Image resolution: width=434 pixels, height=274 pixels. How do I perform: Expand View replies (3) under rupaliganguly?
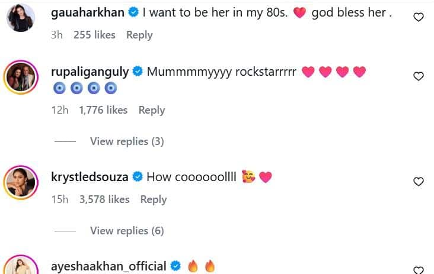point(127,141)
